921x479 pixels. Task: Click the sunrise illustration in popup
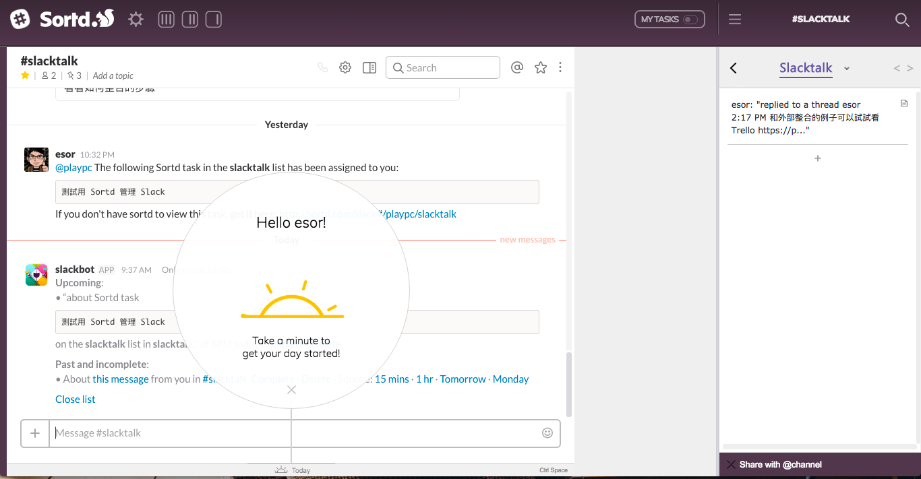coord(293,300)
